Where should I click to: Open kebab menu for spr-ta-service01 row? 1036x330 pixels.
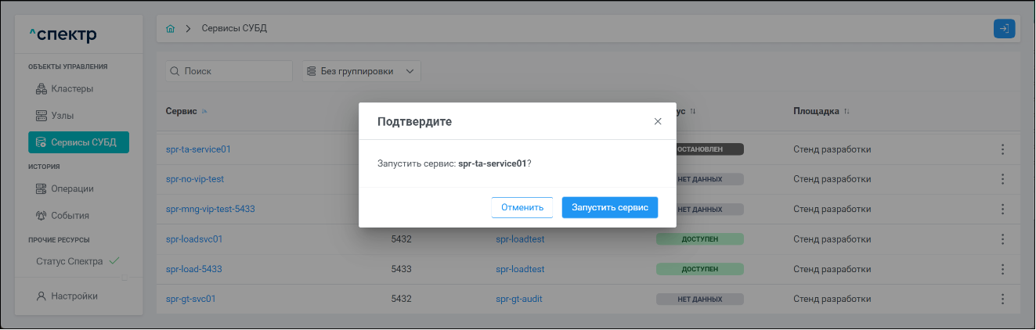[x=1002, y=149]
